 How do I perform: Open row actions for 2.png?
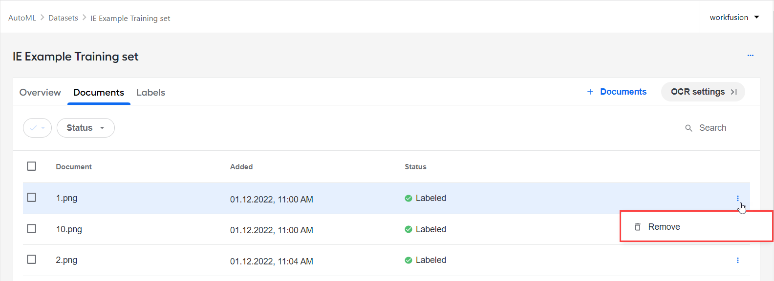click(737, 260)
